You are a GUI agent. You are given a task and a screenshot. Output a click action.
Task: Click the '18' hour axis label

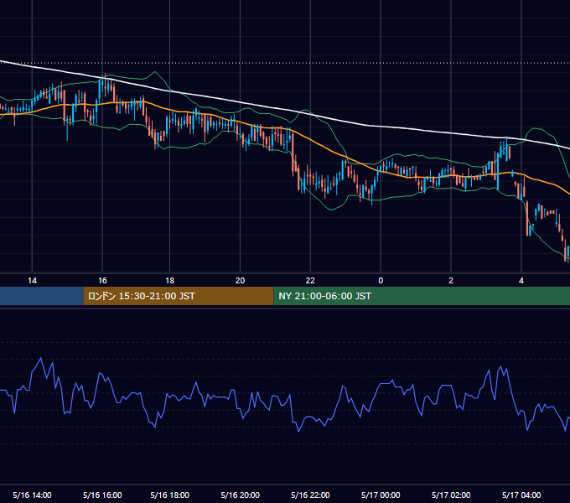pos(170,281)
